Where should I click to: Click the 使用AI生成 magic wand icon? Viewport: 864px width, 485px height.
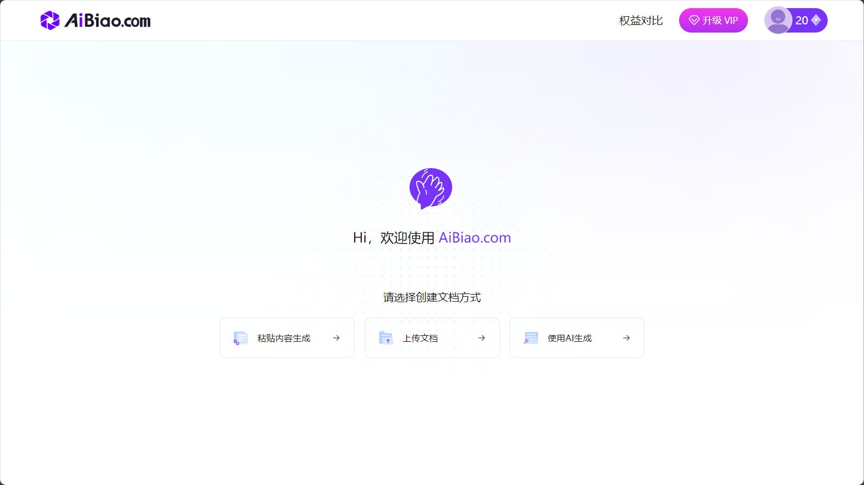click(x=530, y=338)
